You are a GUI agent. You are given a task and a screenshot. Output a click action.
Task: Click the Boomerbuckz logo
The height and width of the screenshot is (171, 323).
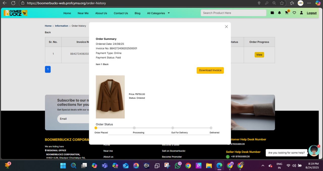[x=15, y=13]
